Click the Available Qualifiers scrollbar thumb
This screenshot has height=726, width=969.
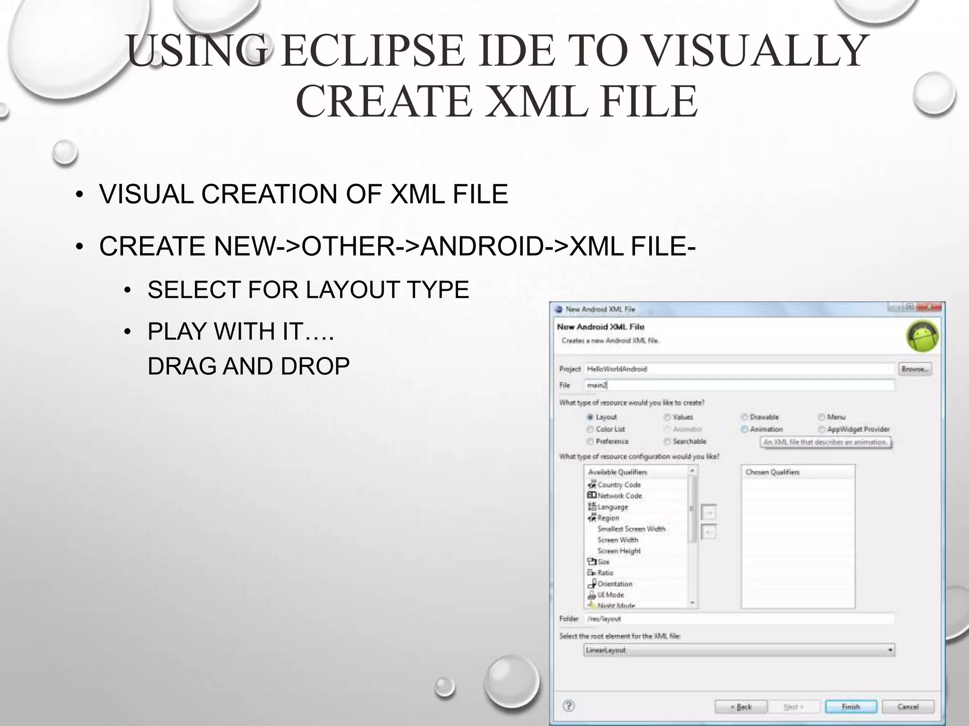click(692, 509)
